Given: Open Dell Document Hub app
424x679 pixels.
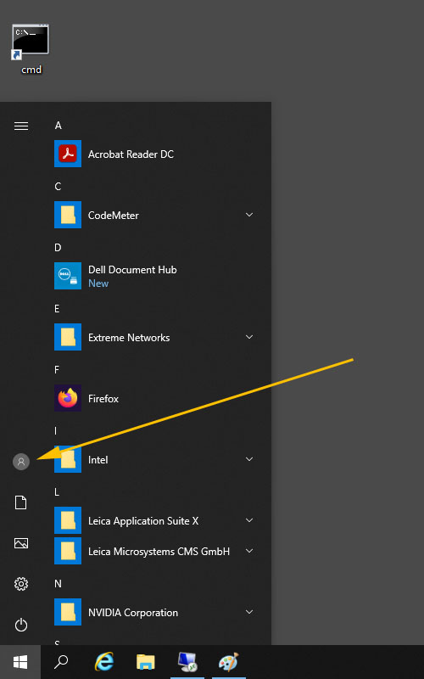Looking at the screenshot, I should (x=68, y=276).
